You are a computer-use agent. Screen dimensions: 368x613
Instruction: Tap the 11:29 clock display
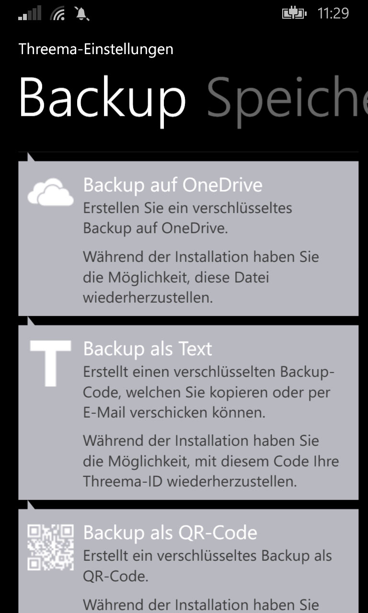[x=333, y=13]
